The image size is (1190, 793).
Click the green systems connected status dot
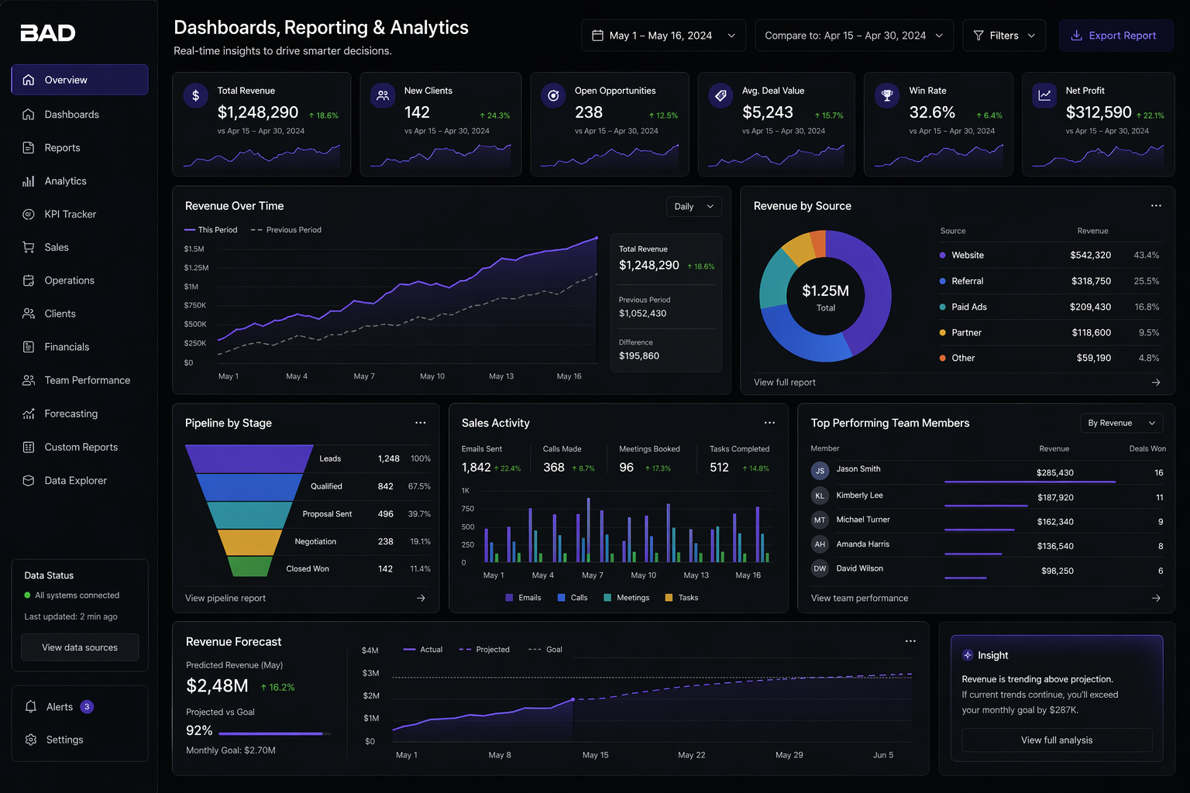click(28, 595)
